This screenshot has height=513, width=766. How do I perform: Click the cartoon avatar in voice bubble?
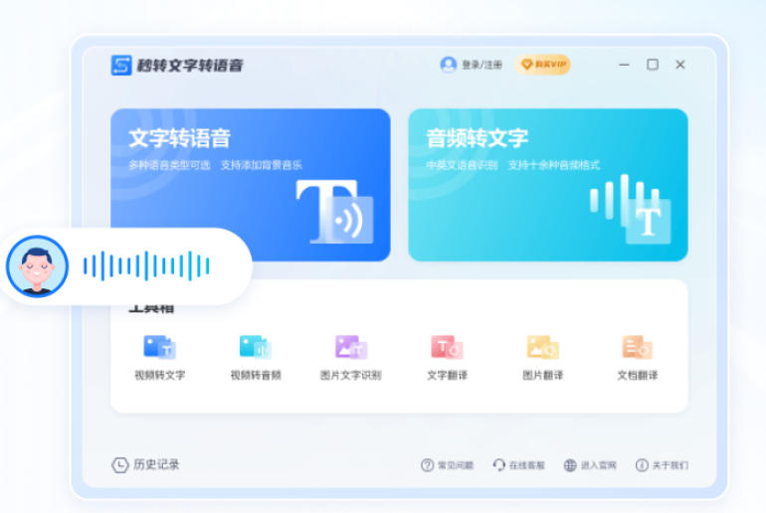(37, 266)
